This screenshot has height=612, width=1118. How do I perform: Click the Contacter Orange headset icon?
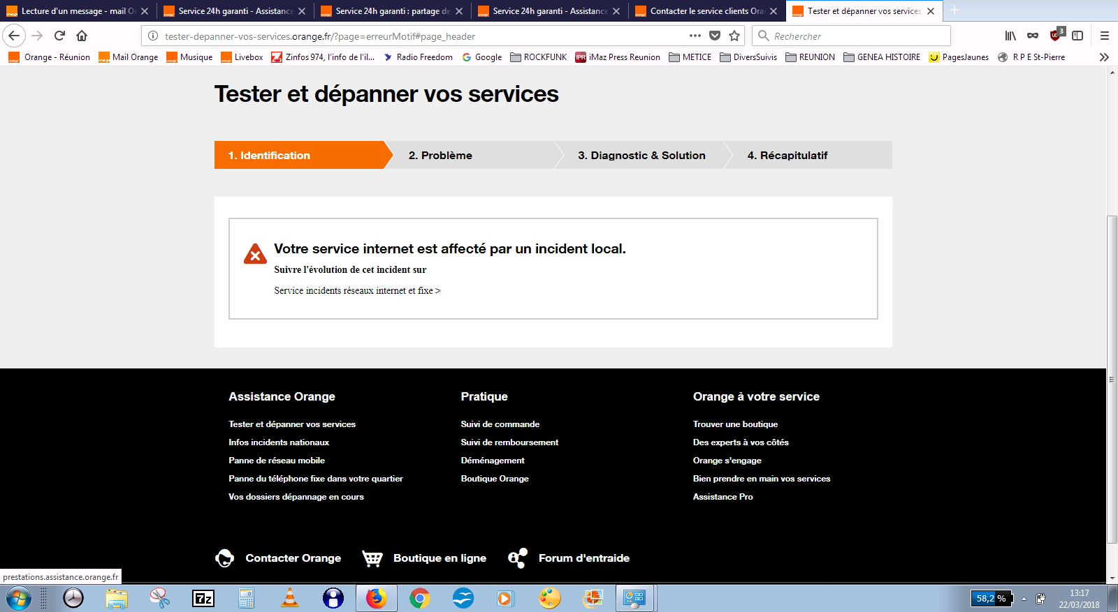pyautogui.click(x=224, y=558)
